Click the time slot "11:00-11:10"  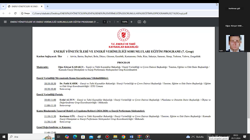[50, 106]
